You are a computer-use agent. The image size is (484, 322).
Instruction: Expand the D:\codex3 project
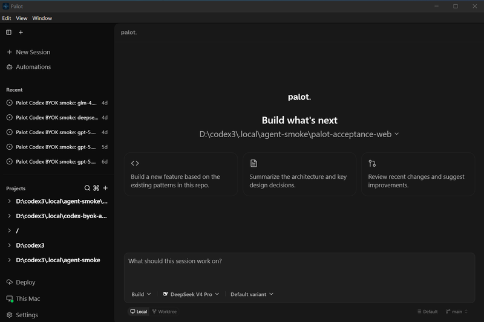[9, 245]
